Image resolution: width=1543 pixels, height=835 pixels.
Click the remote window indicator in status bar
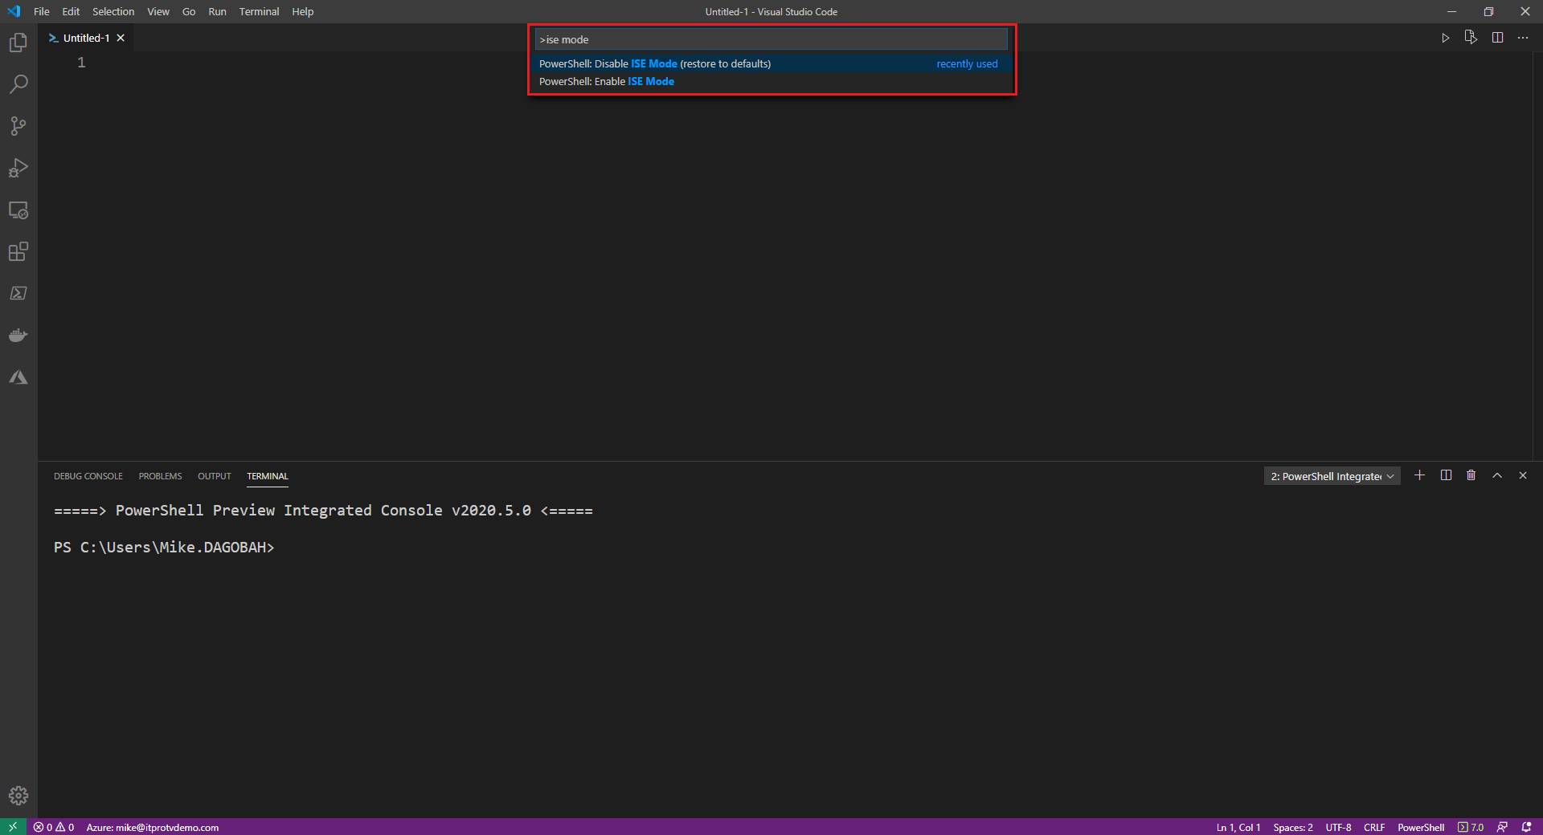(x=13, y=827)
